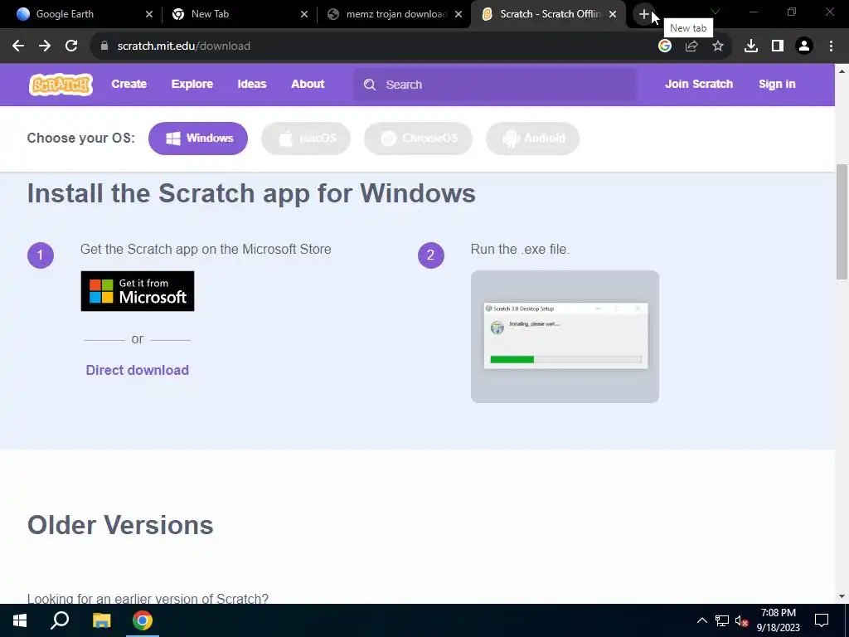Viewport: 849px width, 637px height.
Task: Select Windows as your OS
Action: pos(198,139)
